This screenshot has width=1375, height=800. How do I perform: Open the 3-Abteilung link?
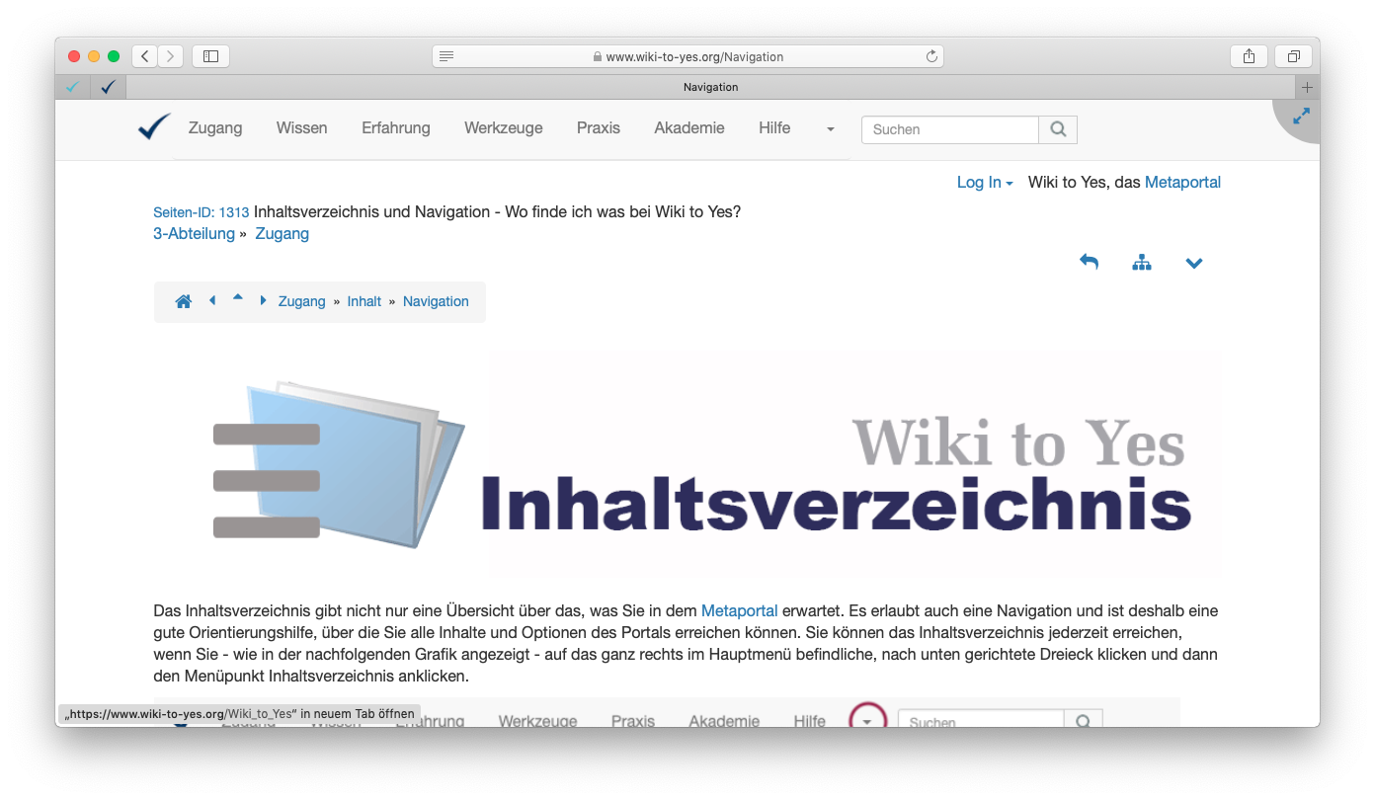click(194, 234)
